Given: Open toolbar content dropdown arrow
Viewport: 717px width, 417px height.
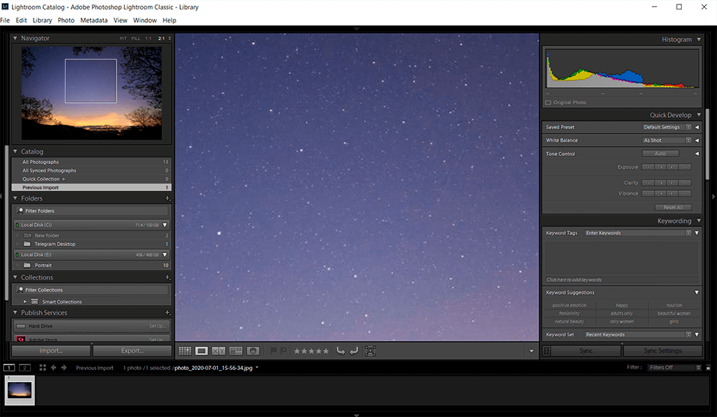Looking at the screenshot, I should [x=531, y=351].
